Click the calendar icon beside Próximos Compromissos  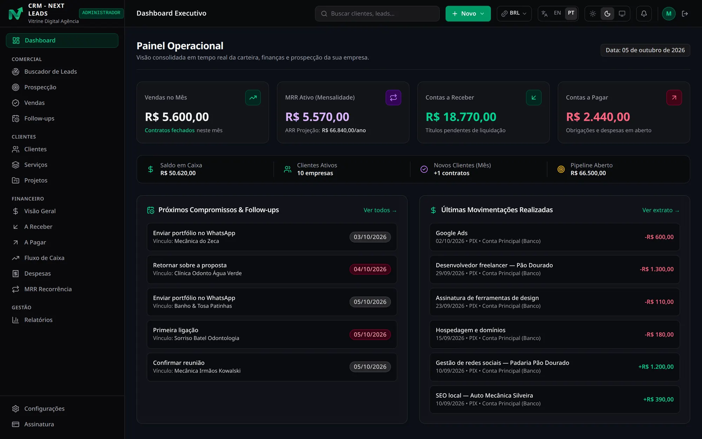coord(151,210)
